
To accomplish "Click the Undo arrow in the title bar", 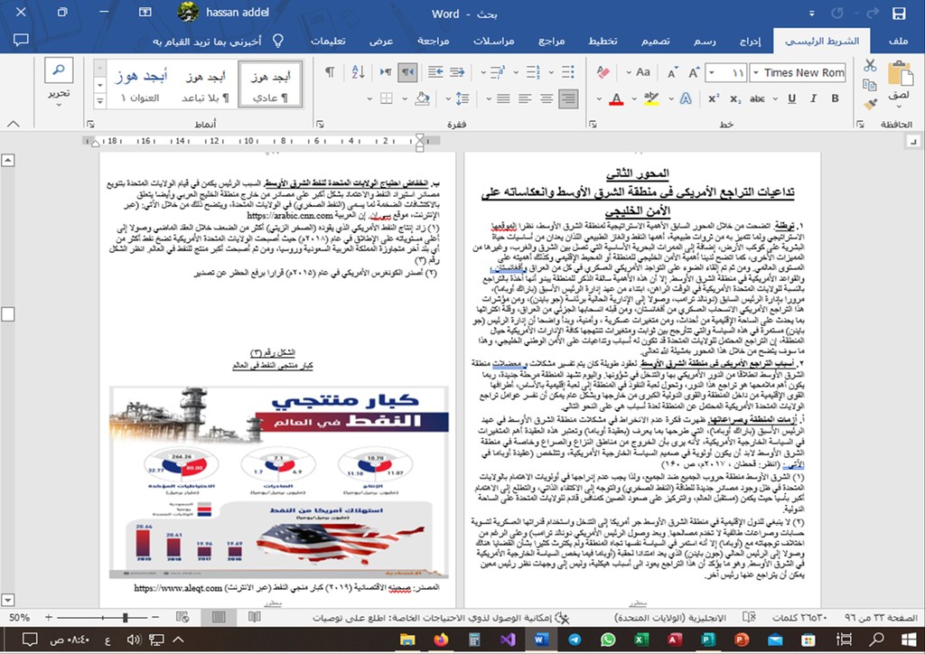I will pos(873,13).
